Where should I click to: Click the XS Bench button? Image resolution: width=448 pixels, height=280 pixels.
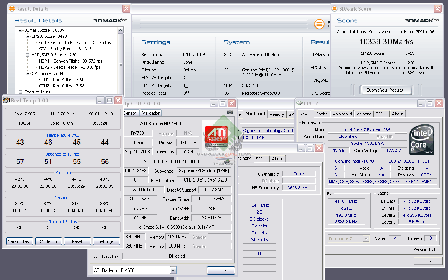click(48, 241)
